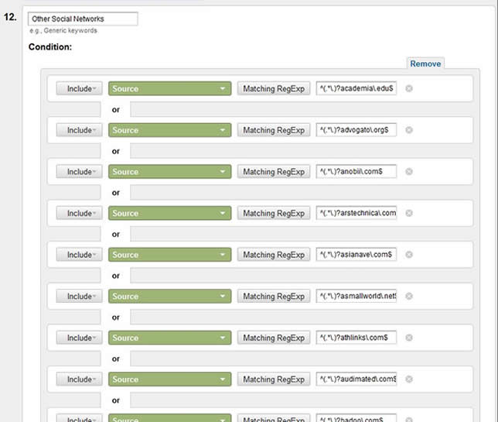Click Matching RegExp button in audimated.com row

[274, 379]
